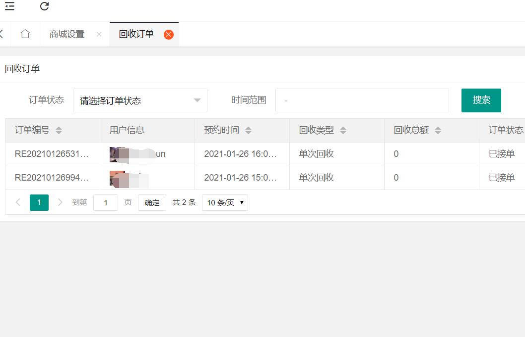Close the 回收订单 tab
525x337 pixels.
coord(168,35)
